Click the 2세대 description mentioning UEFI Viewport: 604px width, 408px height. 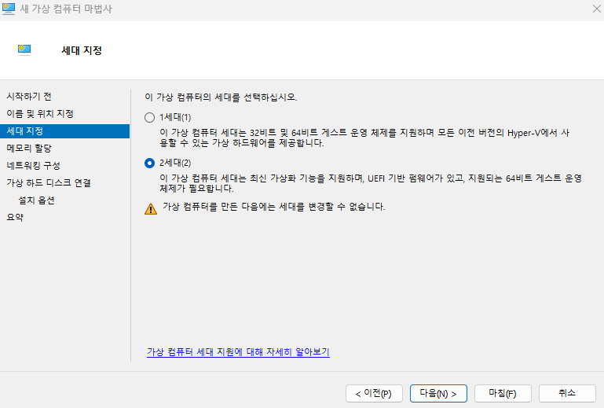point(371,183)
